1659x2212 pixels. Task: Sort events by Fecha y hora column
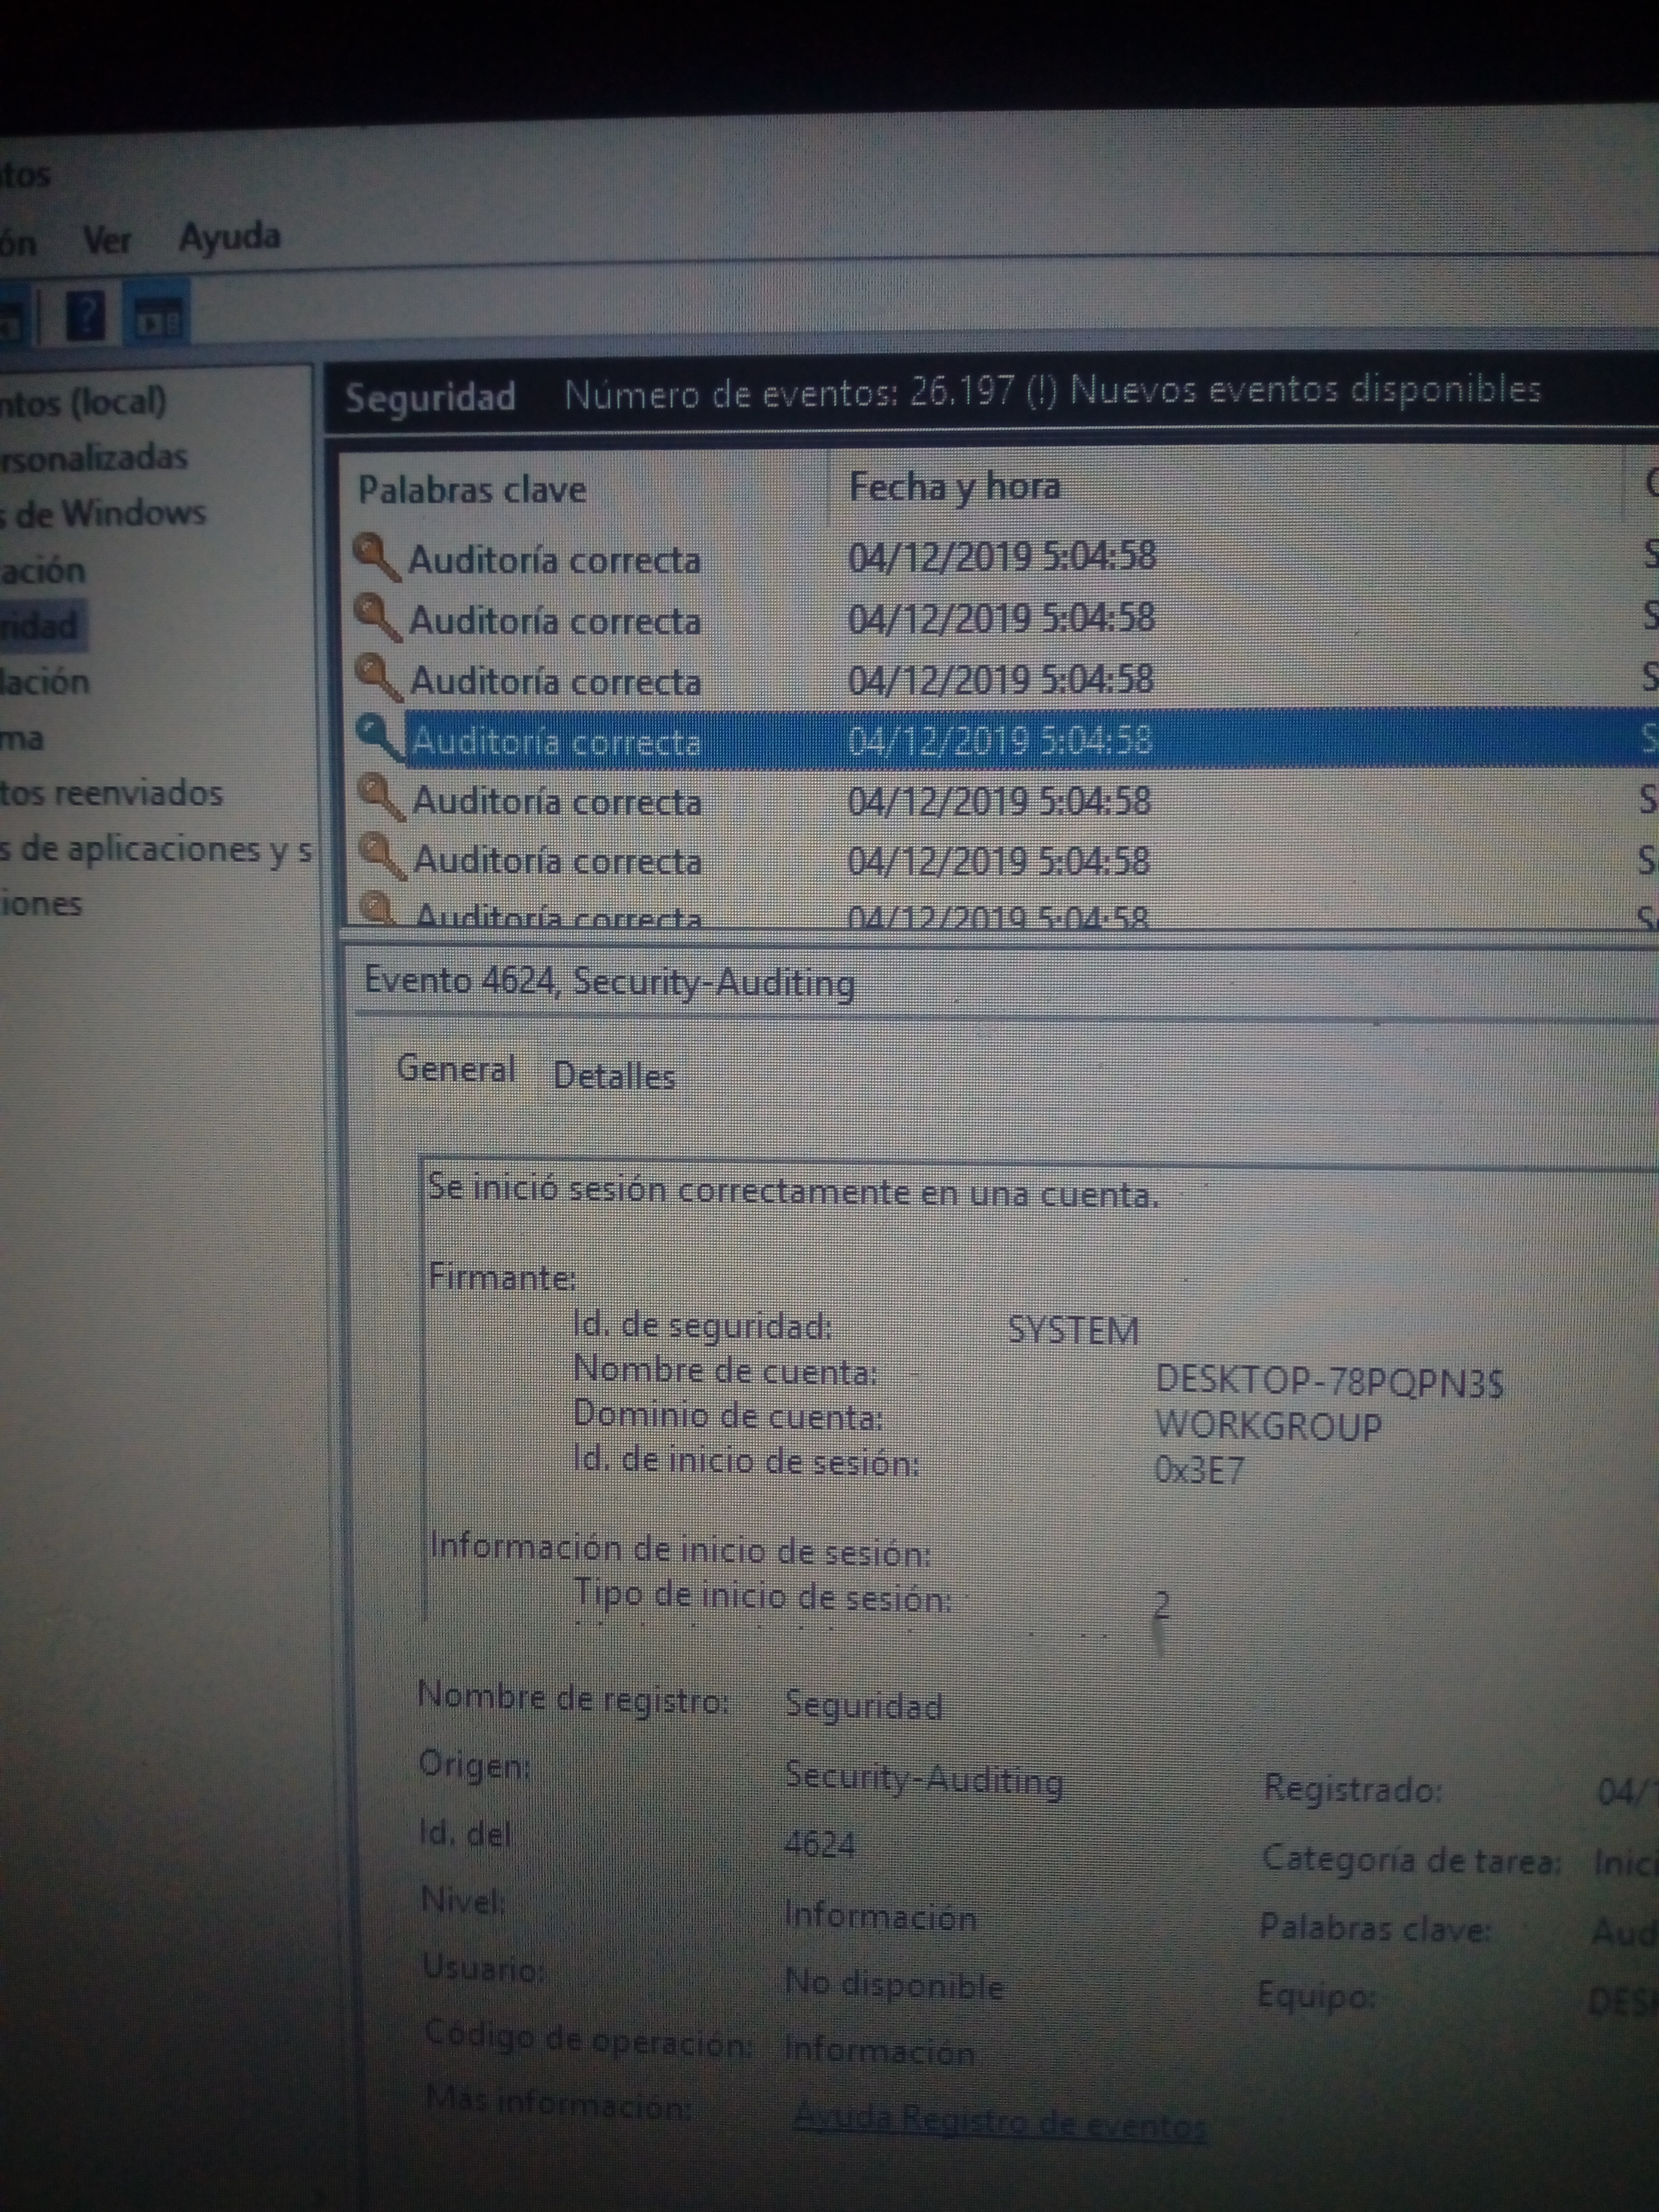(954, 487)
